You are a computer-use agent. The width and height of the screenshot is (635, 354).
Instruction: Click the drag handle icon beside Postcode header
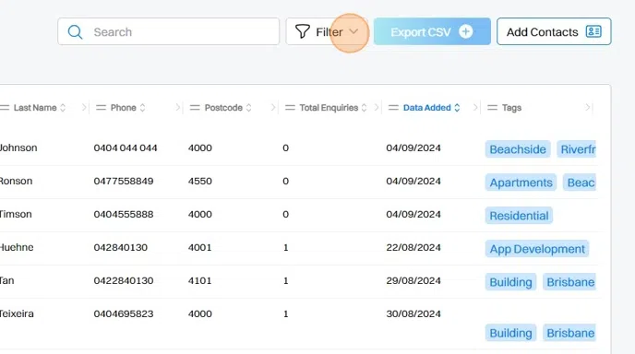point(195,108)
